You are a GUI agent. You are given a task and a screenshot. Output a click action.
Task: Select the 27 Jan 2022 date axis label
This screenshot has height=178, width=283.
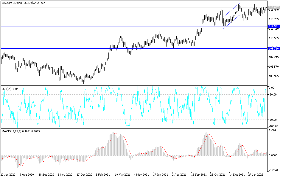click(256, 175)
